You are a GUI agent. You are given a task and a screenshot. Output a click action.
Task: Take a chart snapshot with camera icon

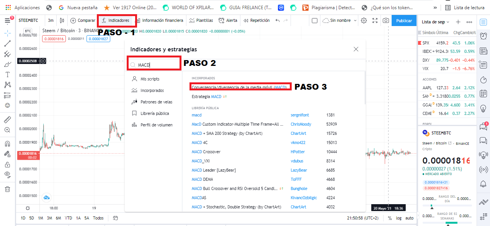(x=386, y=20)
